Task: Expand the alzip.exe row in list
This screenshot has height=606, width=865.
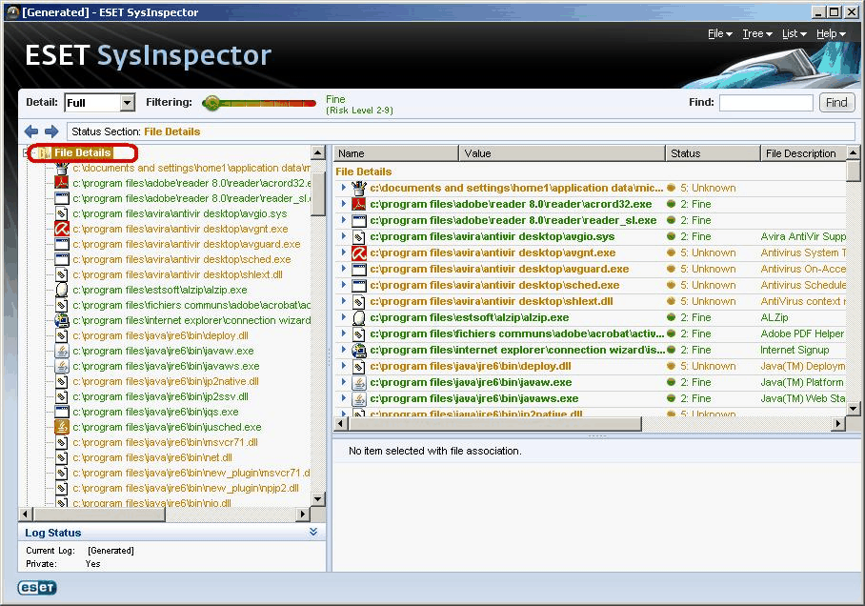Action: 344,317
